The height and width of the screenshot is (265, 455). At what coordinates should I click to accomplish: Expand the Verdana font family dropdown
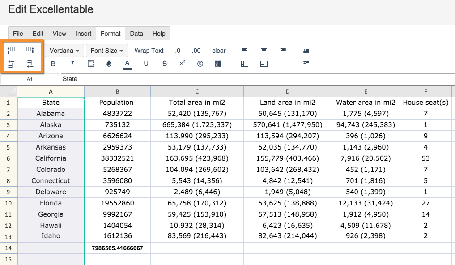(x=64, y=51)
